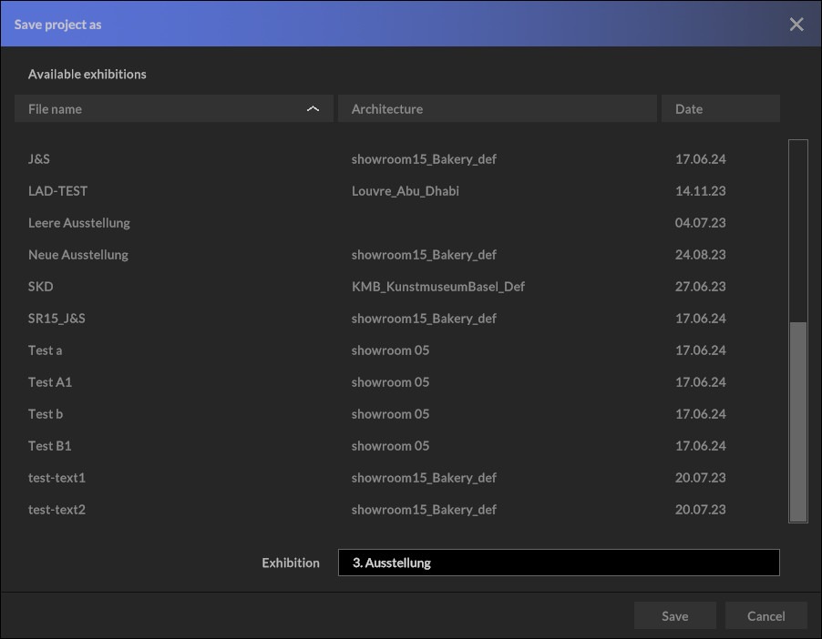Click the Exhibition name input field
The height and width of the screenshot is (639, 822).
point(558,563)
